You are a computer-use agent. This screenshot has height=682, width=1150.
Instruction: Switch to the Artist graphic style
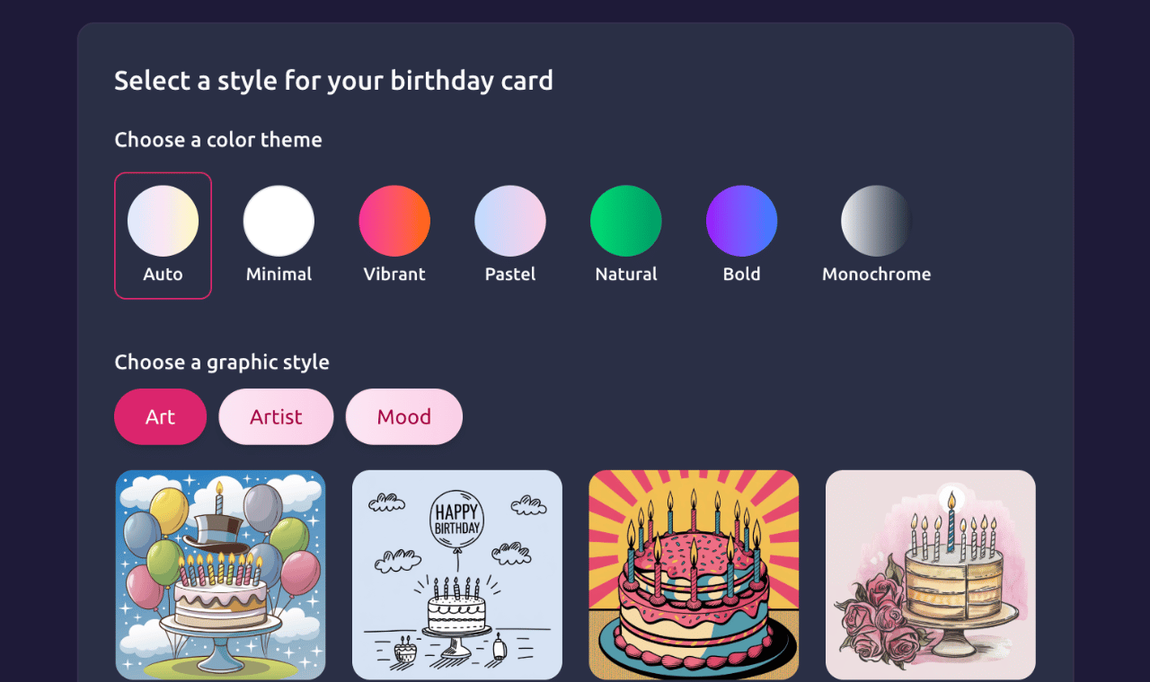tap(276, 416)
